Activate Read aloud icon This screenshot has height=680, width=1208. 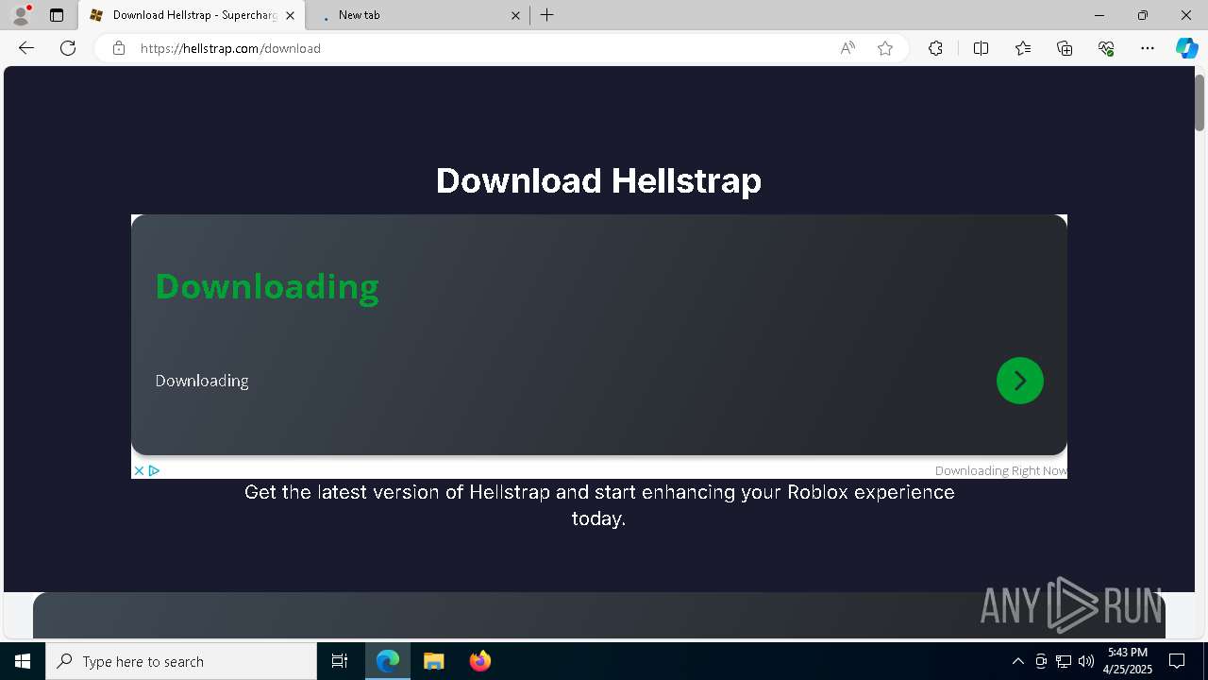click(847, 48)
